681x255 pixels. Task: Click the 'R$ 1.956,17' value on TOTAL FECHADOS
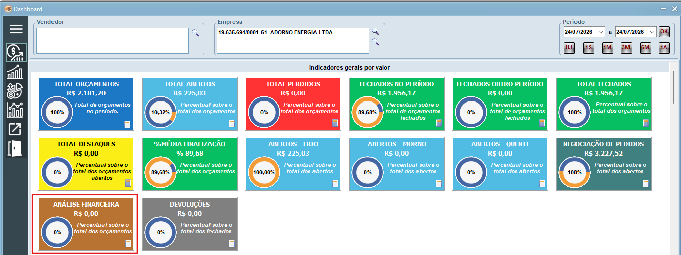(604, 93)
